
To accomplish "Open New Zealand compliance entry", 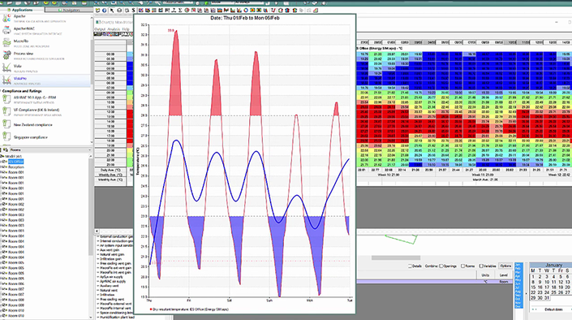I will point(32,125).
